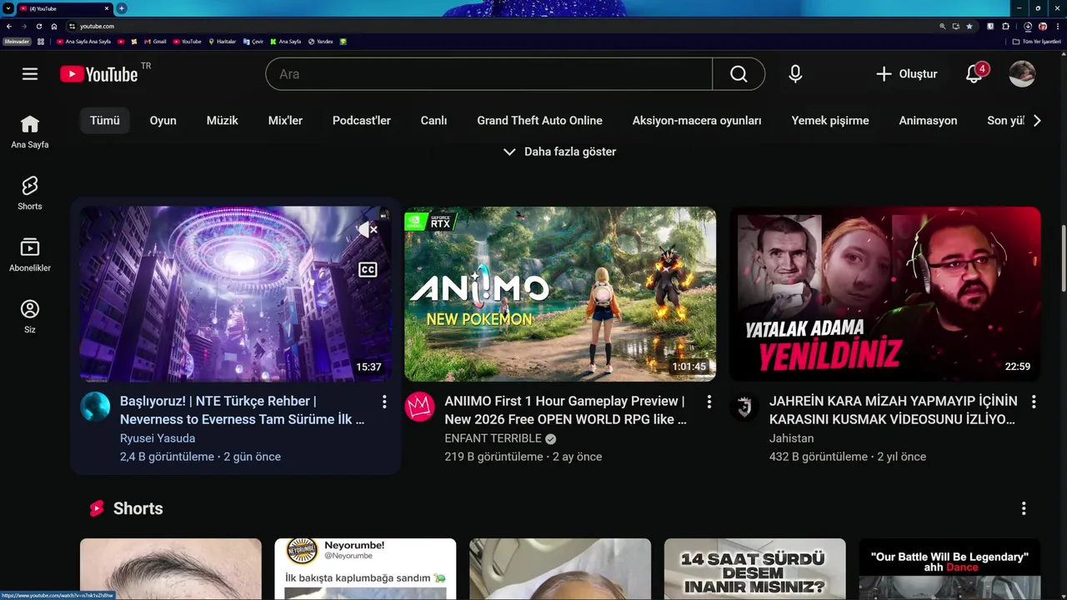Click the page vertical scrollbar thumb

[x=1063, y=258]
